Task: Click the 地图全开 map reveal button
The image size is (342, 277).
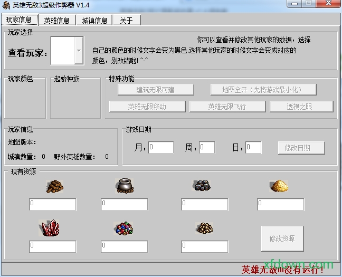Action: [x=263, y=90]
